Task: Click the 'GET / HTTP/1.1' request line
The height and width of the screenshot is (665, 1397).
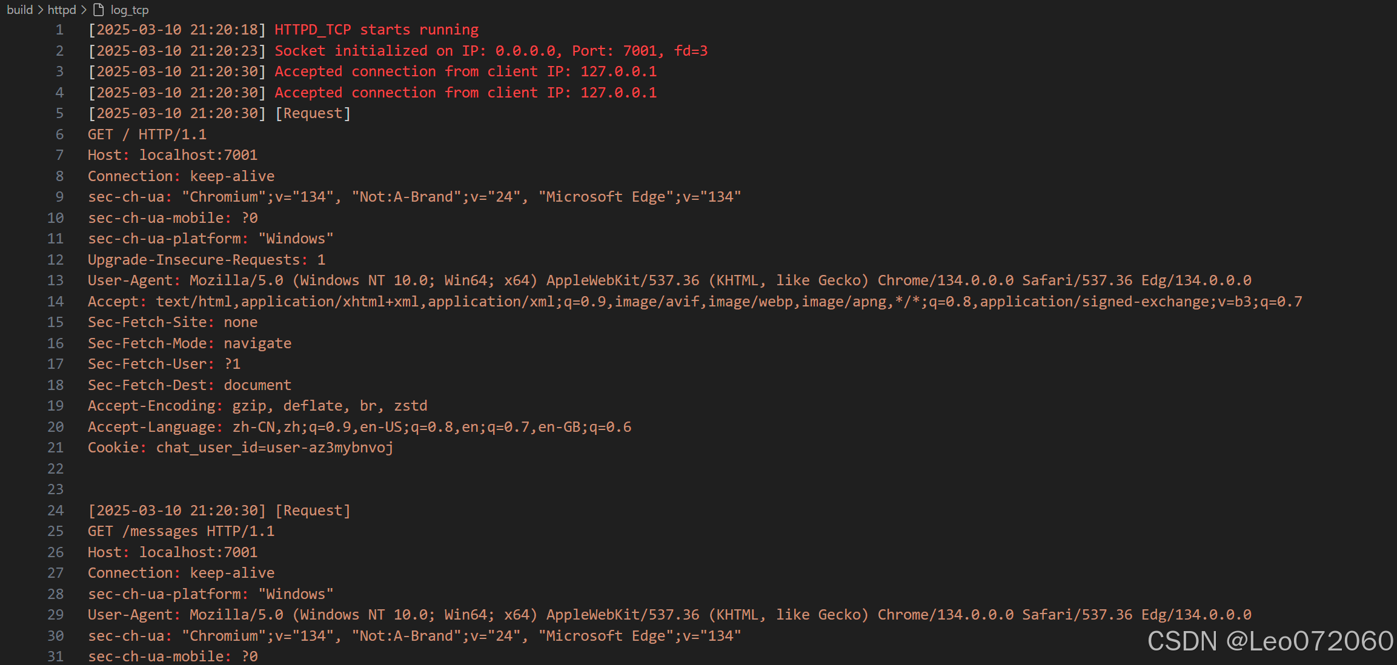Action: click(147, 134)
